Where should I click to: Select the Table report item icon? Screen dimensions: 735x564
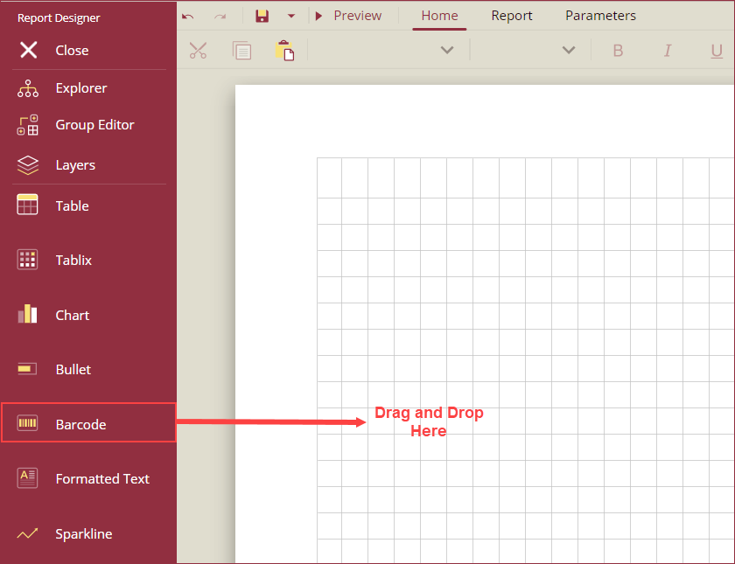27,205
